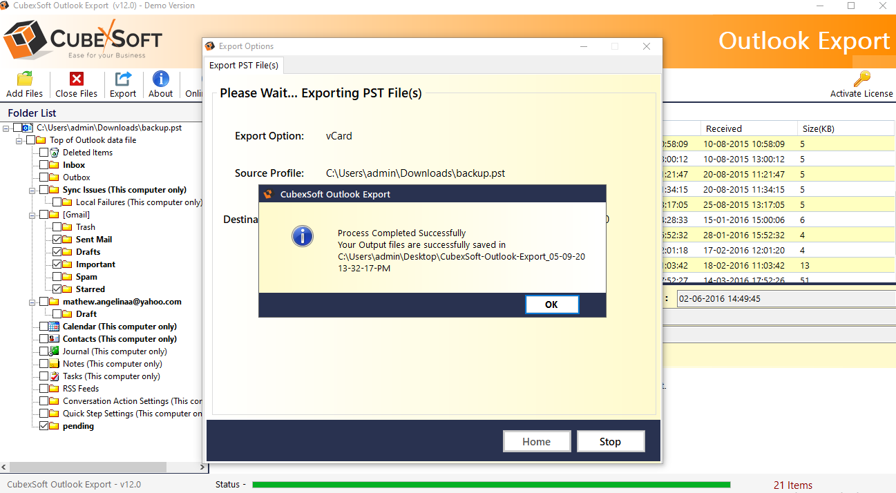Click the Activate License key icon
Viewport: 896px width, 493px height.
tap(861, 78)
